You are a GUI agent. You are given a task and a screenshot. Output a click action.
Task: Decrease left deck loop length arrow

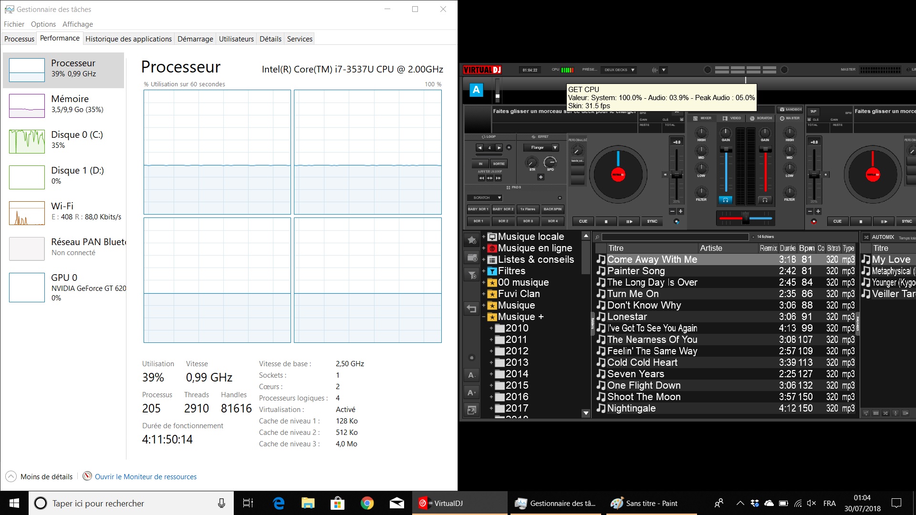[480, 148]
